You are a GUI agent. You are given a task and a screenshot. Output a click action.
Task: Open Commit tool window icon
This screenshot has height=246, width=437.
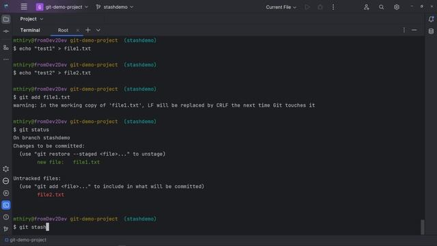[x=6, y=31]
